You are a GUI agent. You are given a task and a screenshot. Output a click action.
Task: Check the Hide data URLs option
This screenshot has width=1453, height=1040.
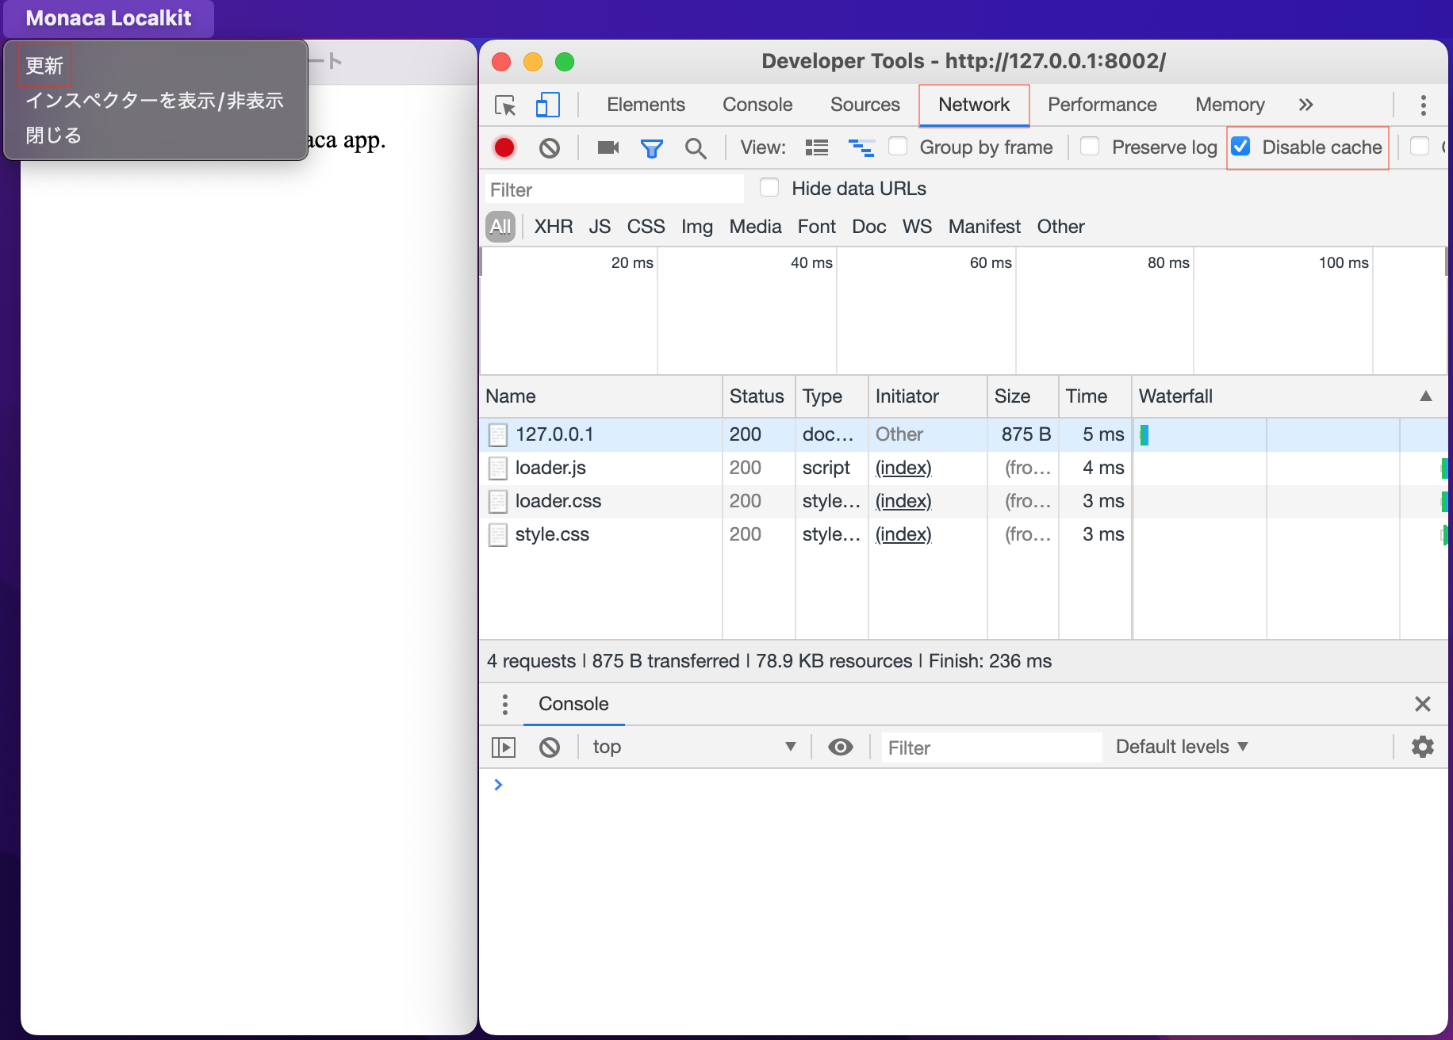[x=769, y=188]
